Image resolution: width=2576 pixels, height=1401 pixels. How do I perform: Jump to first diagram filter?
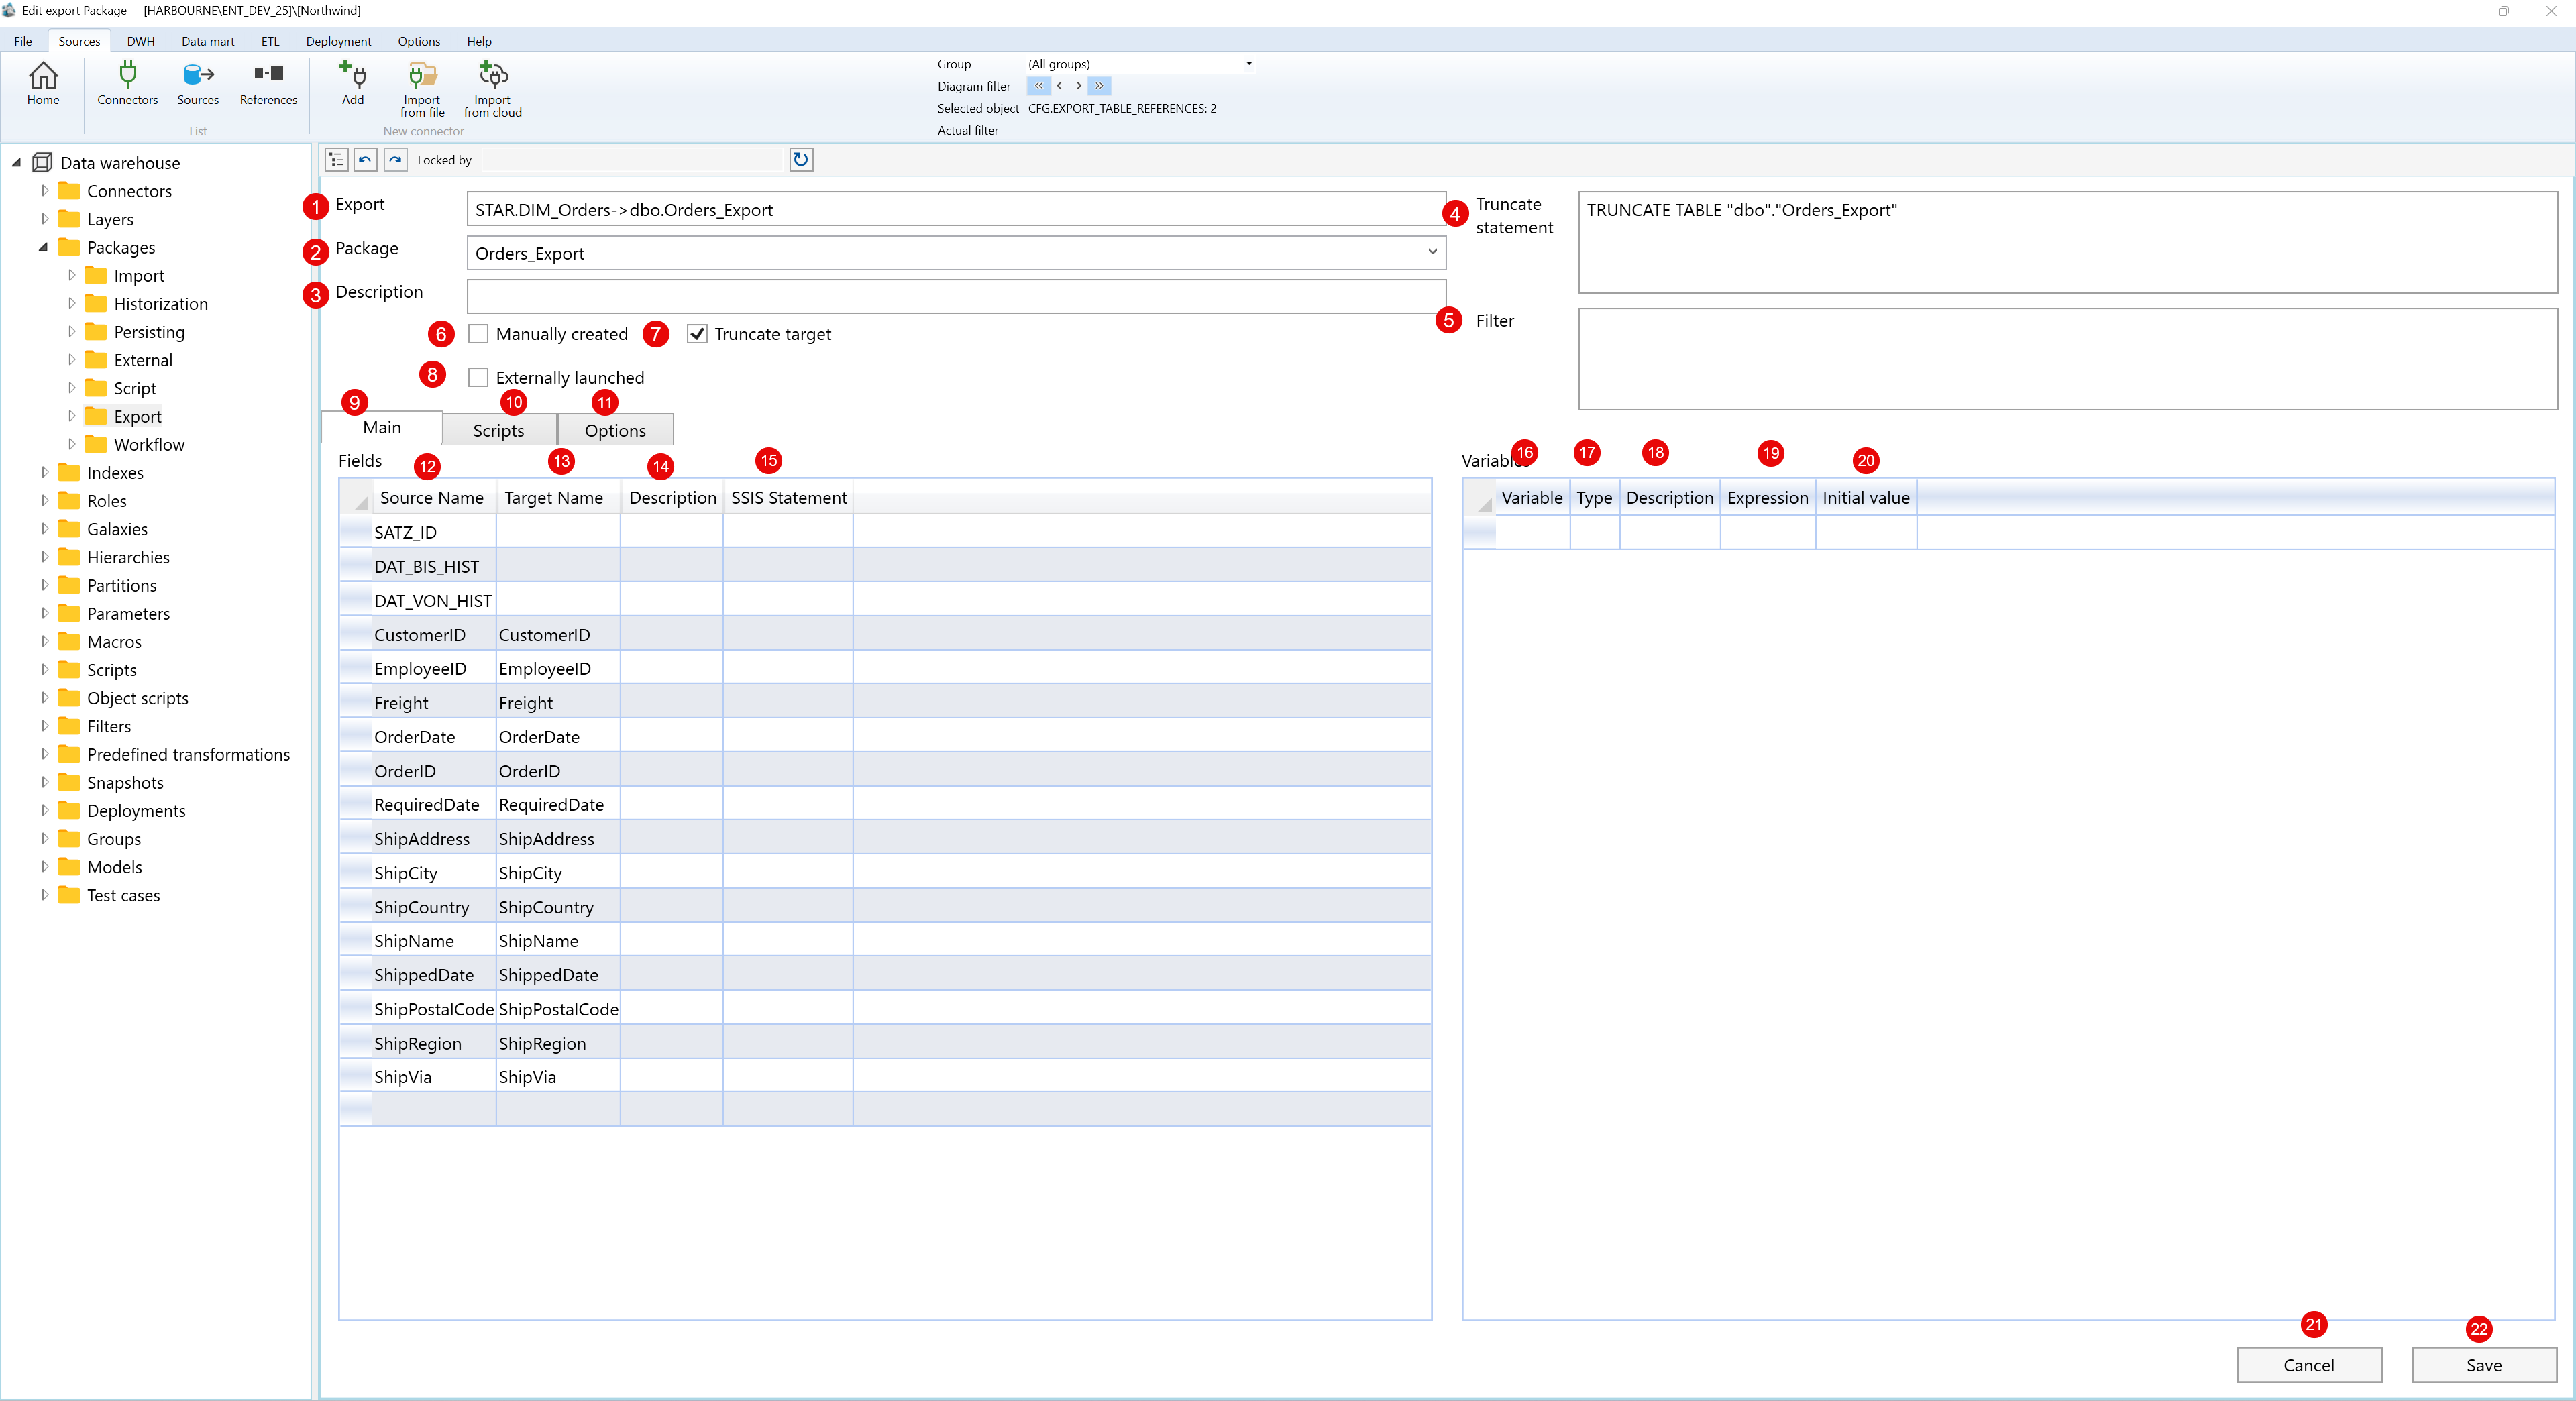click(x=1038, y=86)
